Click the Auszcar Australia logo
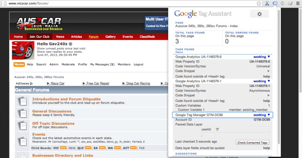 pyautogui.click(x=40, y=24)
